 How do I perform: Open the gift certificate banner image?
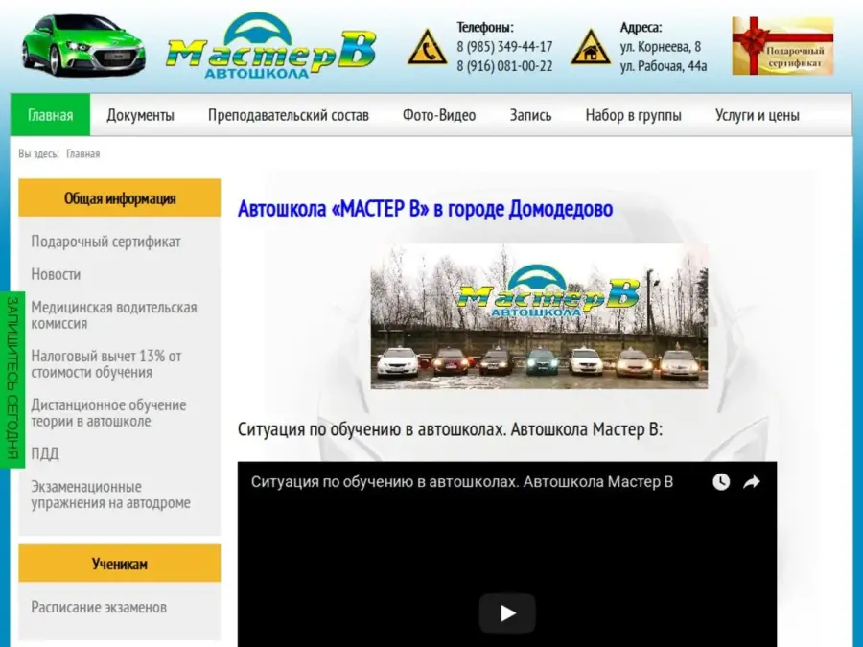pyautogui.click(x=782, y=46)
